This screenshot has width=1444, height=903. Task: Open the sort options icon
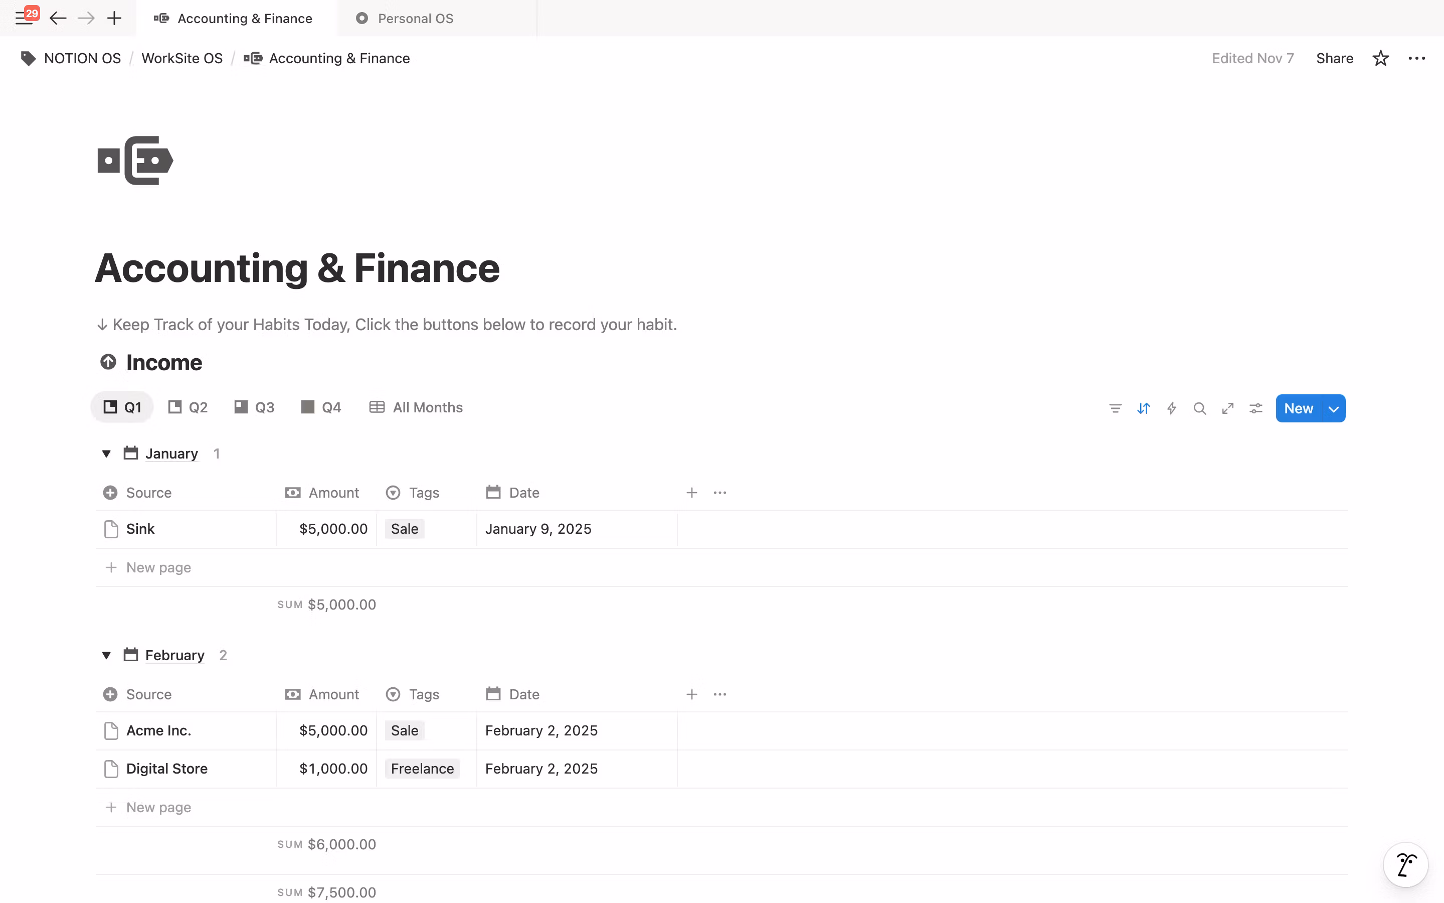coord(1143,408)
